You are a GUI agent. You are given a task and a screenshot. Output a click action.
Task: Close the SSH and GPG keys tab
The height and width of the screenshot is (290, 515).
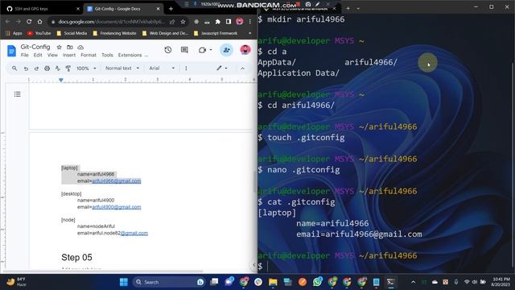[78, 9]
